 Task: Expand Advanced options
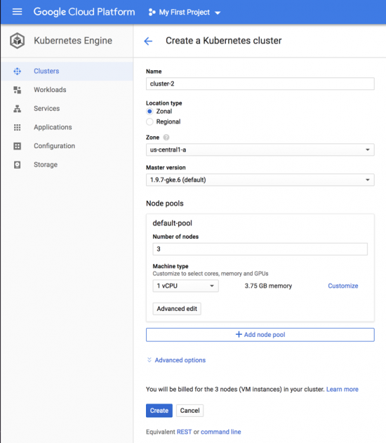pos(176,360)
